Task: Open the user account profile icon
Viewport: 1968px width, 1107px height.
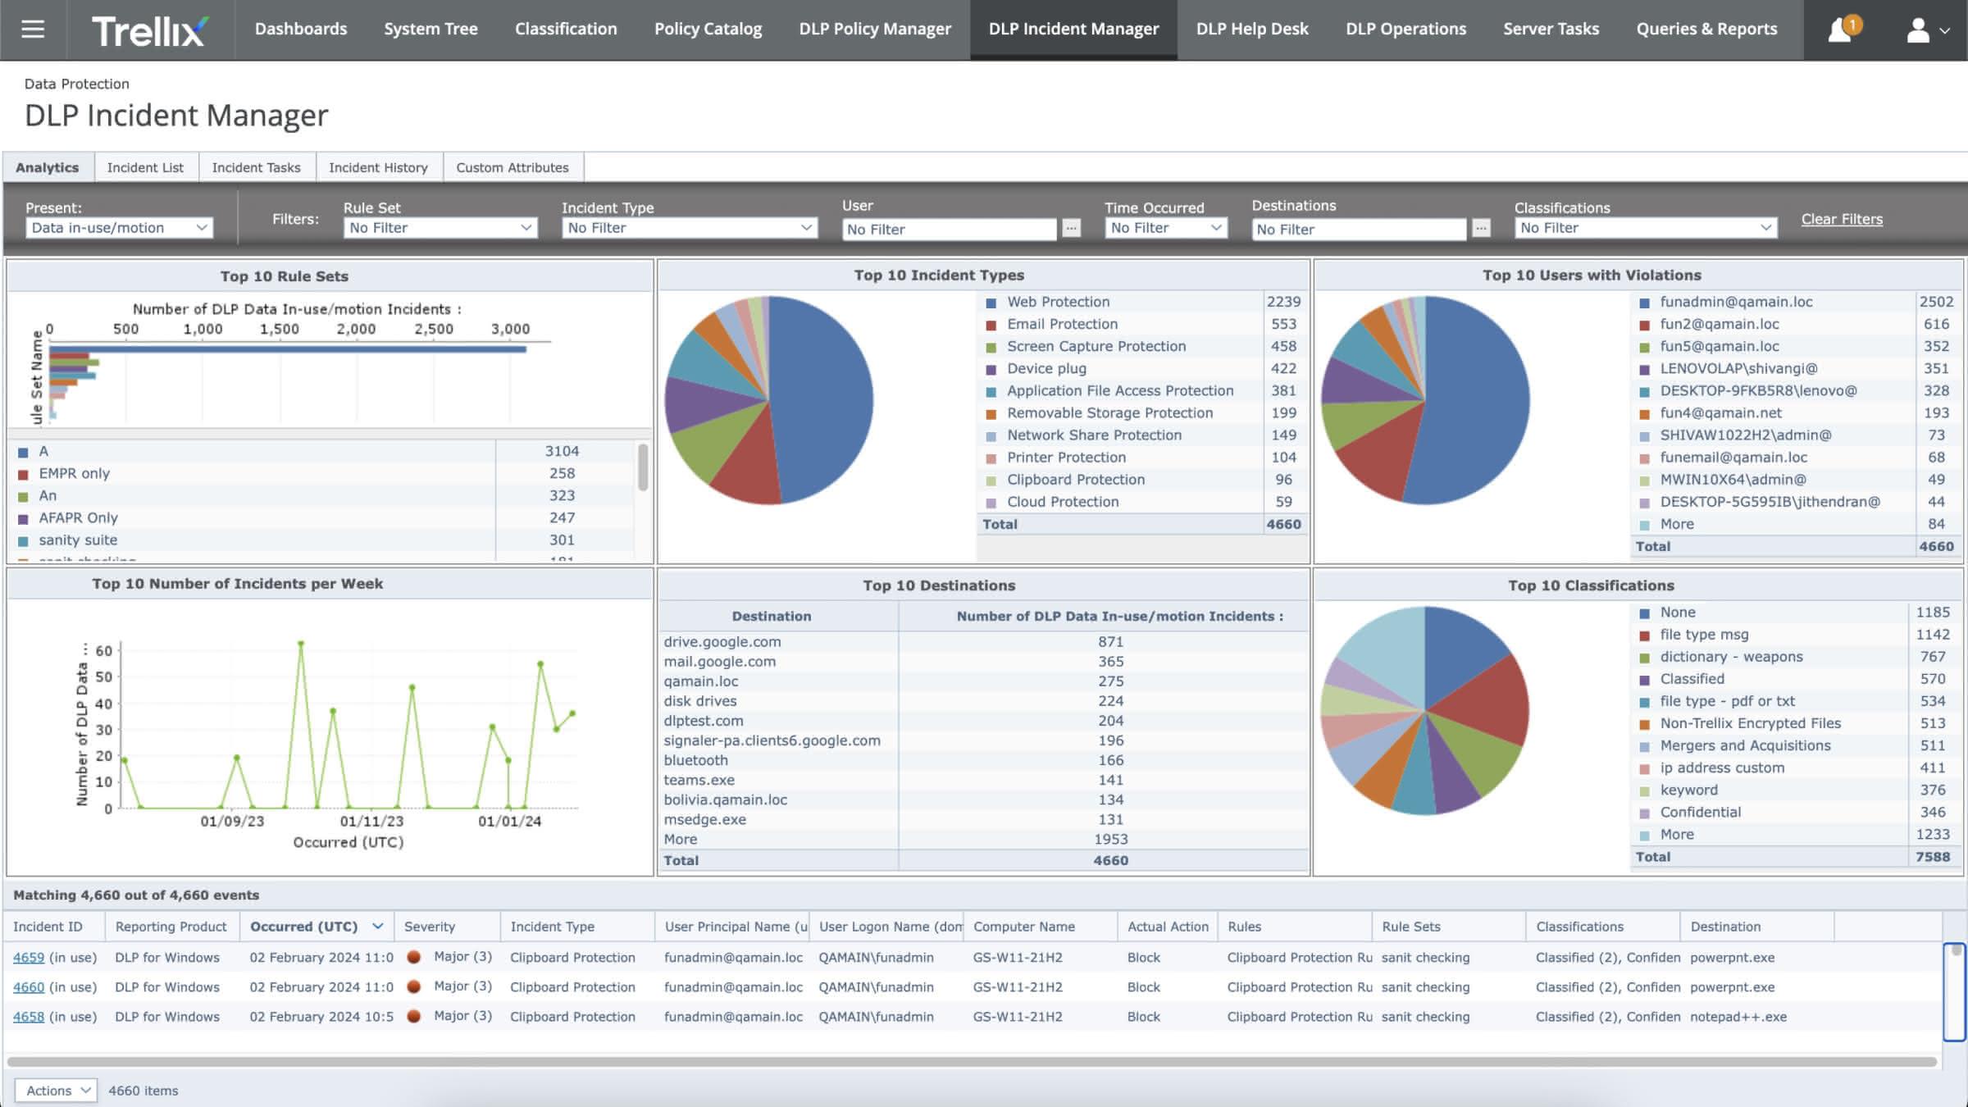Action: [x=1917, y=30]
